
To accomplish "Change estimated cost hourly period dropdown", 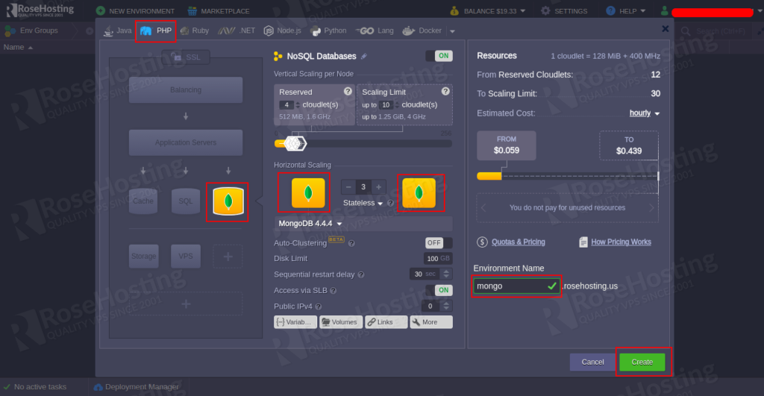I will (x=644, y=113).
